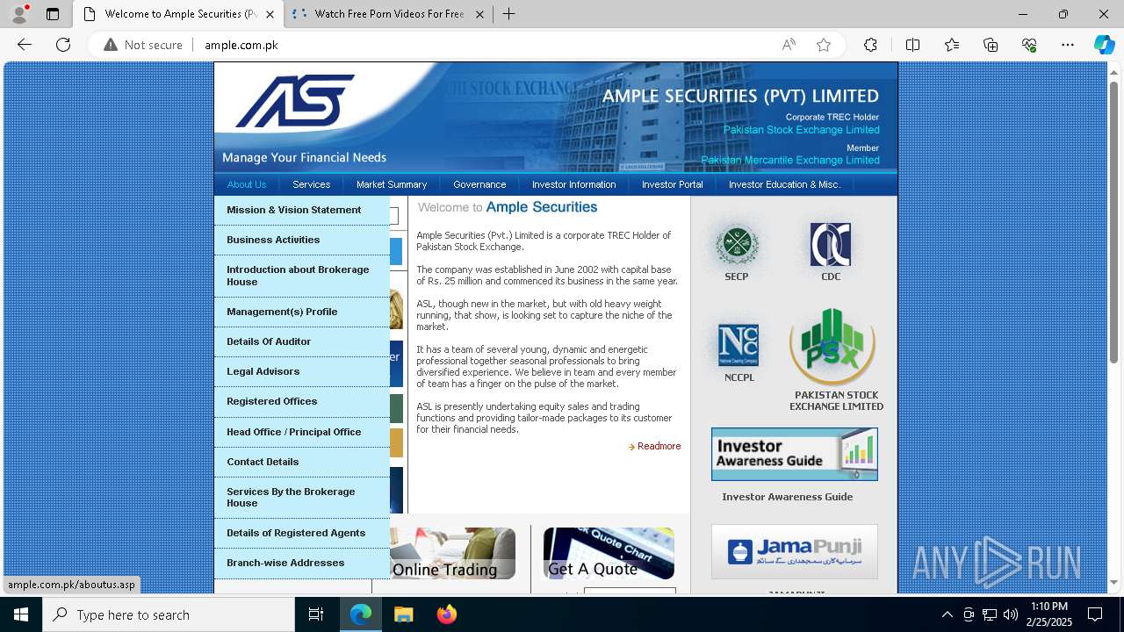Click the taskbar clock and date

(1049, 614)
